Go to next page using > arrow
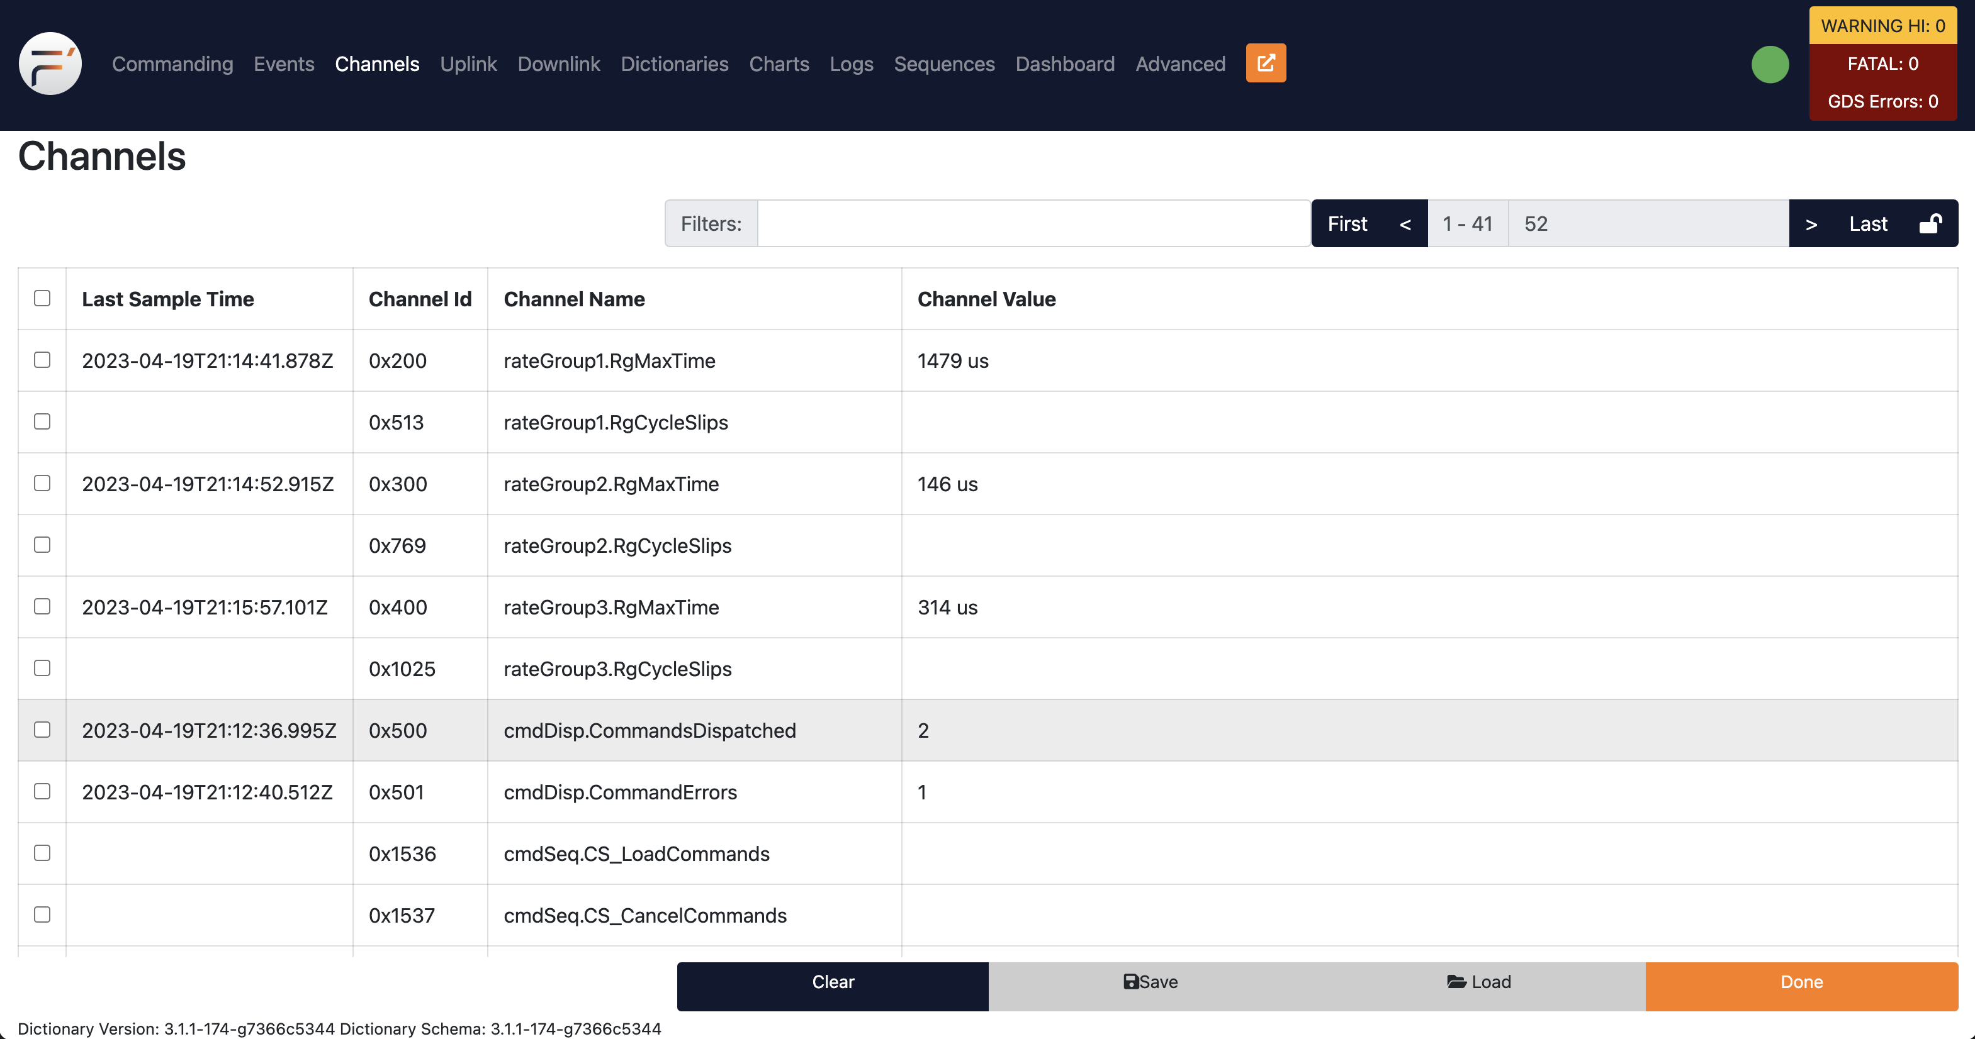This screenshot has height=1039, width=1975. click(x=1810, y=222)
